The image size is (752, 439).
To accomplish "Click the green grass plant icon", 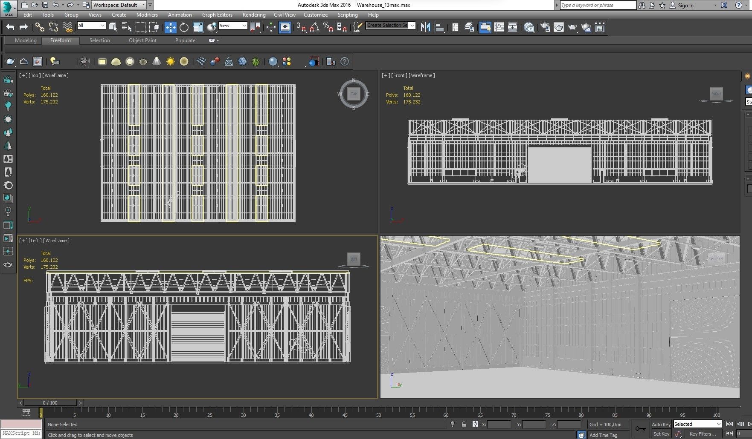I will coord(256,62).
